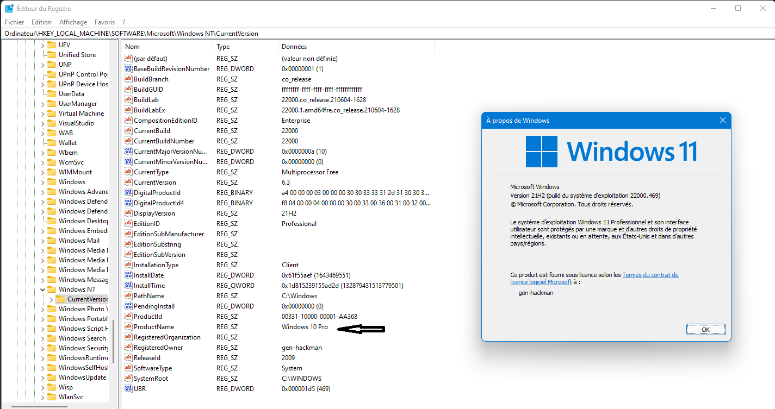Click the icon next to SystemRoot value
The image size is (775, 409).
click(128, 379)
